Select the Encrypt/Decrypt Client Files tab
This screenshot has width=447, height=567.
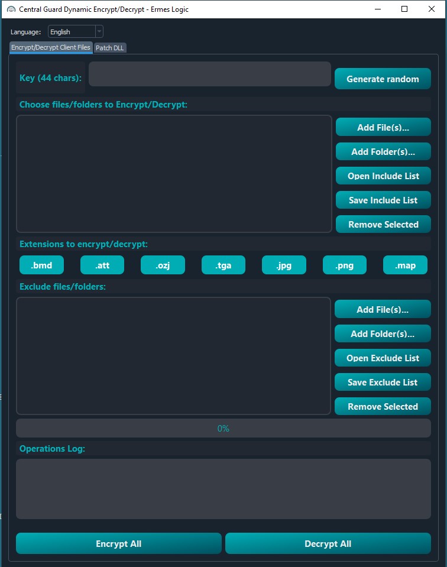[51, 47]
